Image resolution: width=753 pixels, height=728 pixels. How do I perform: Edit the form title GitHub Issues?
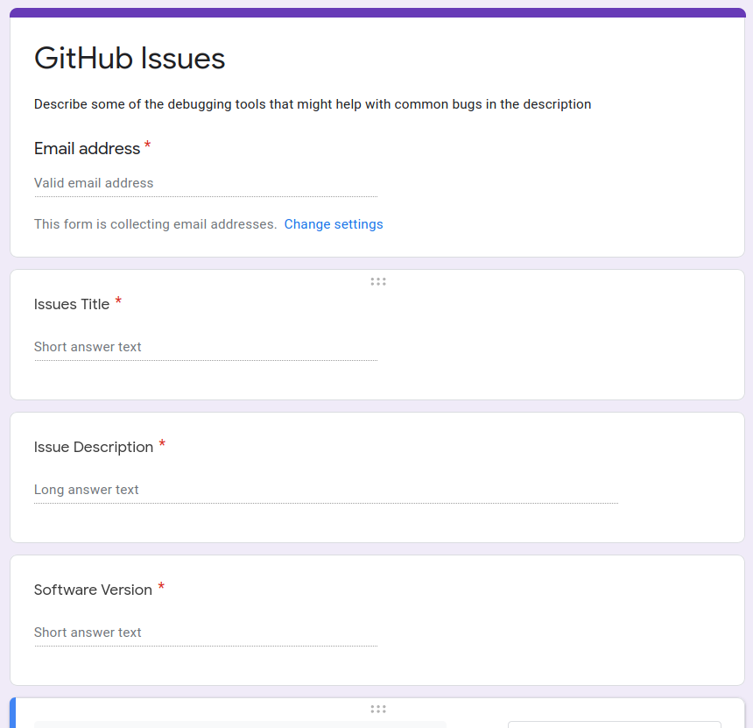point(129,59)
